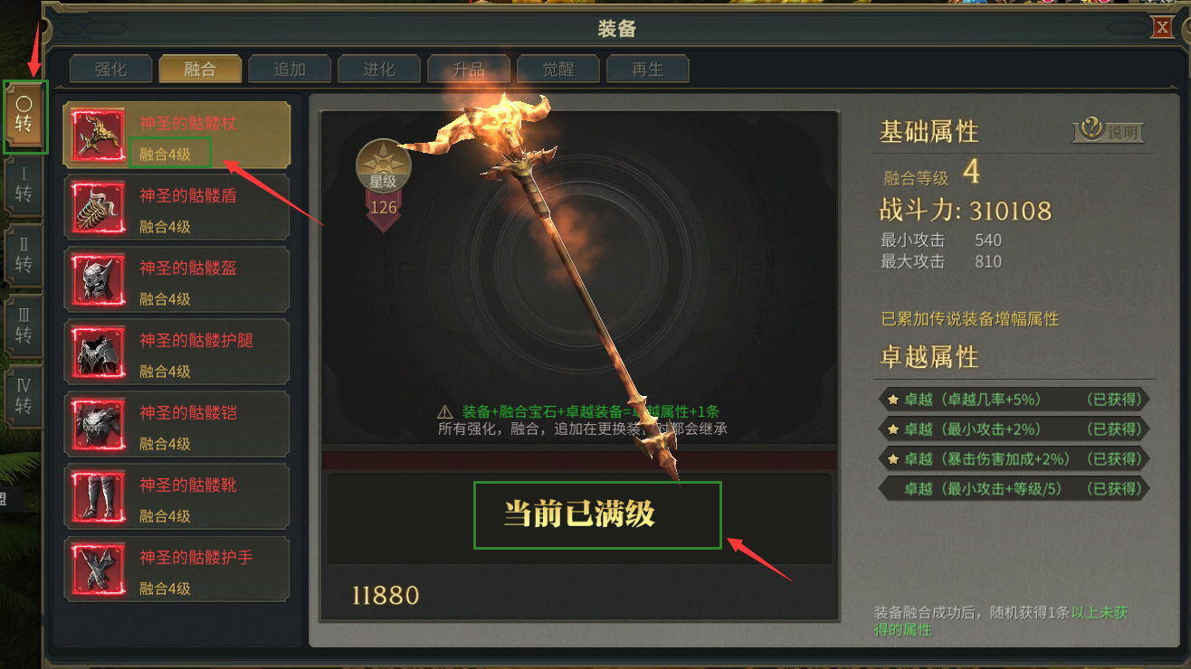1191x669 pixels.
Task: Open the 再生 tab
Action: click(x=648, y=70)
